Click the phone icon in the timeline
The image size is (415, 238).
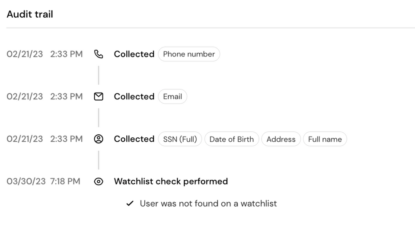point(99,54)
